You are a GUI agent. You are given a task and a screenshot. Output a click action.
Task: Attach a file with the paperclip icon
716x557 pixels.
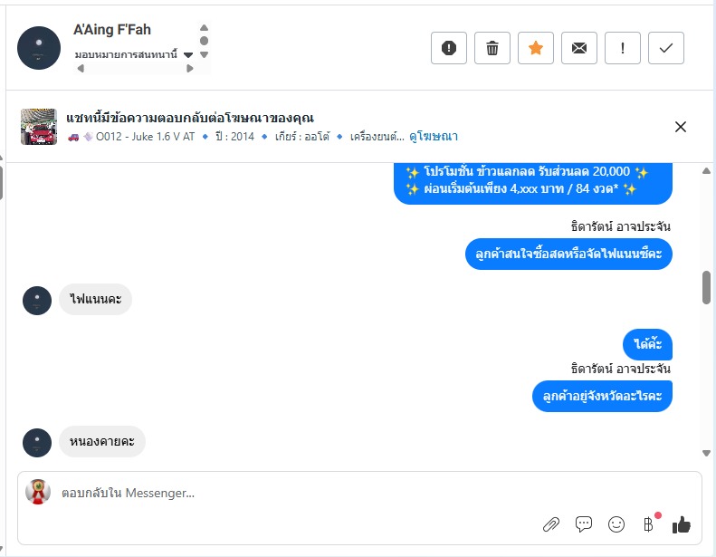(550, 523)
